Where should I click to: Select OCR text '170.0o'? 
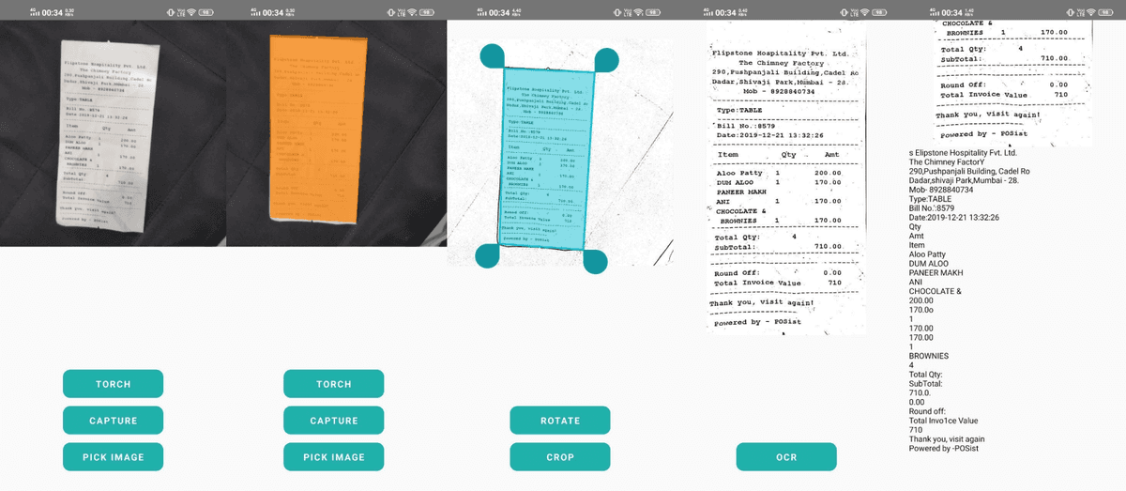921,310
